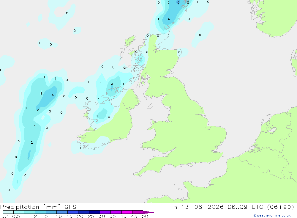Screen dimensions: 297x218
Task: Click the 30–35 mm violet legend swatch
Action: point(105,212)
